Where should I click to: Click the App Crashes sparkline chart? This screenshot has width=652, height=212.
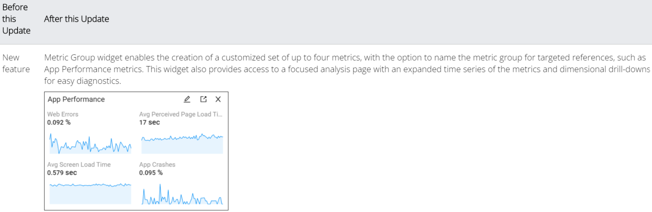pos(182,196)
